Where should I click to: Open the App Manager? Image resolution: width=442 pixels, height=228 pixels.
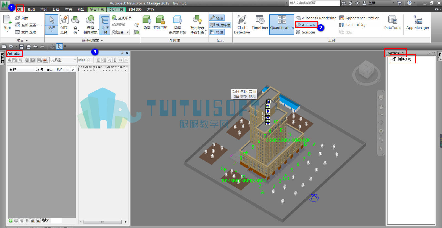coord(418,23)
